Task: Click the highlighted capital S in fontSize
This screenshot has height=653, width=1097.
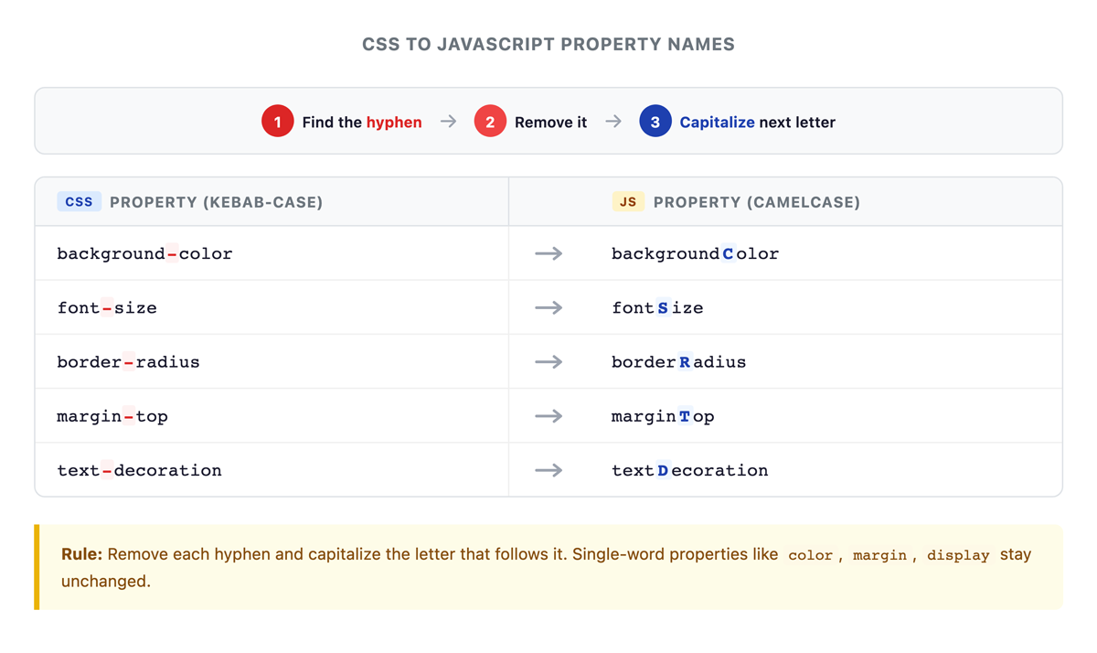Action: coord(663,307)
